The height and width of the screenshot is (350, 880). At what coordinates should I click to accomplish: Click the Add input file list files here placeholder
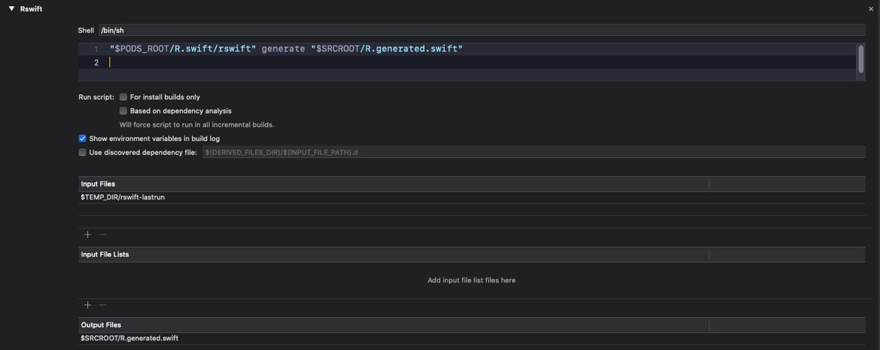472,280
